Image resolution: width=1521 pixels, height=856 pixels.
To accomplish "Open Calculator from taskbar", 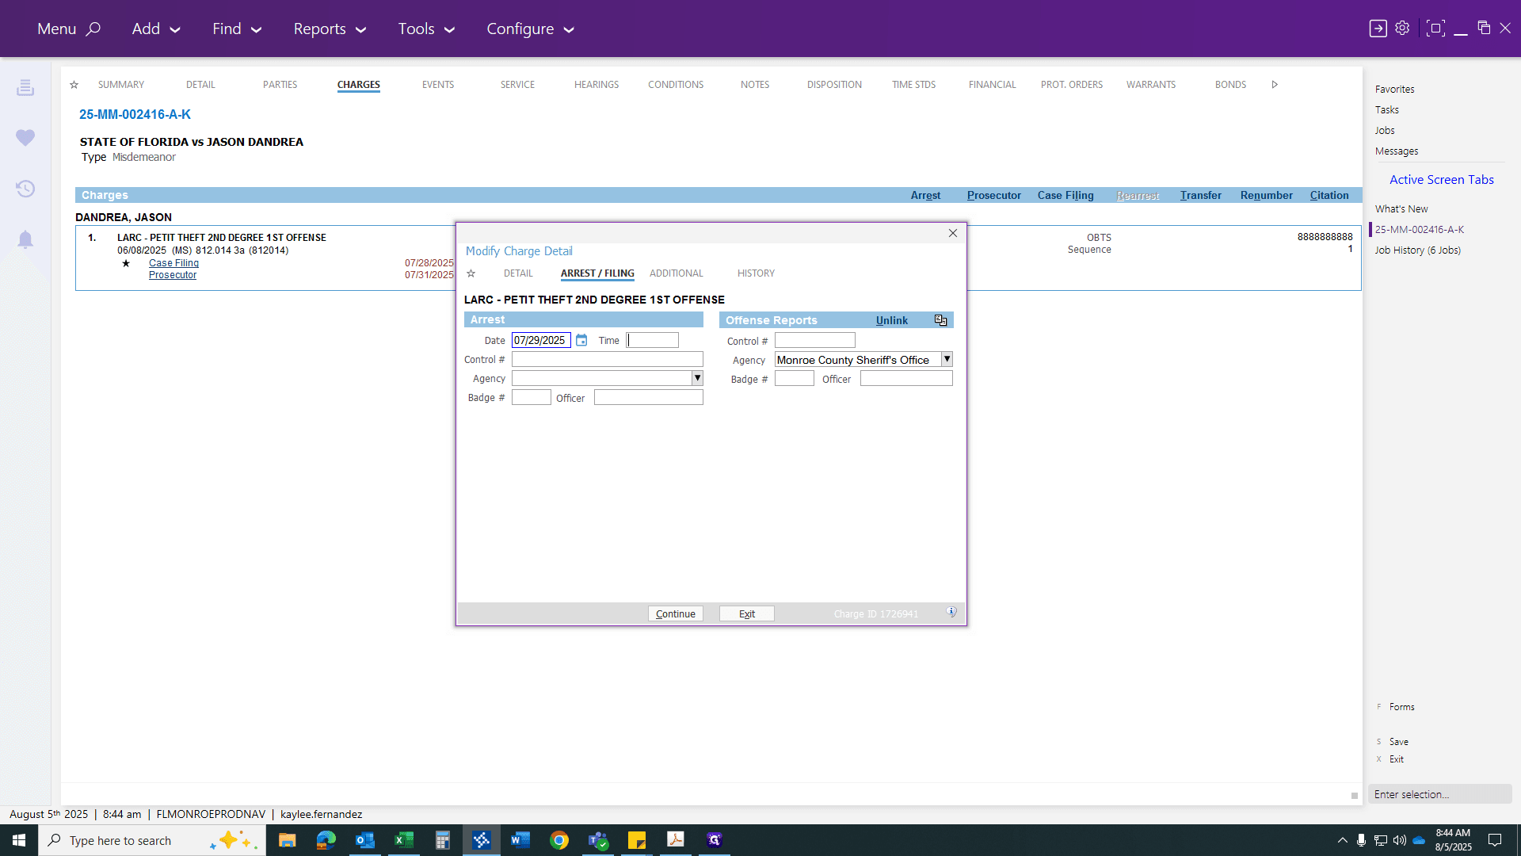I will tap(442, 840).
